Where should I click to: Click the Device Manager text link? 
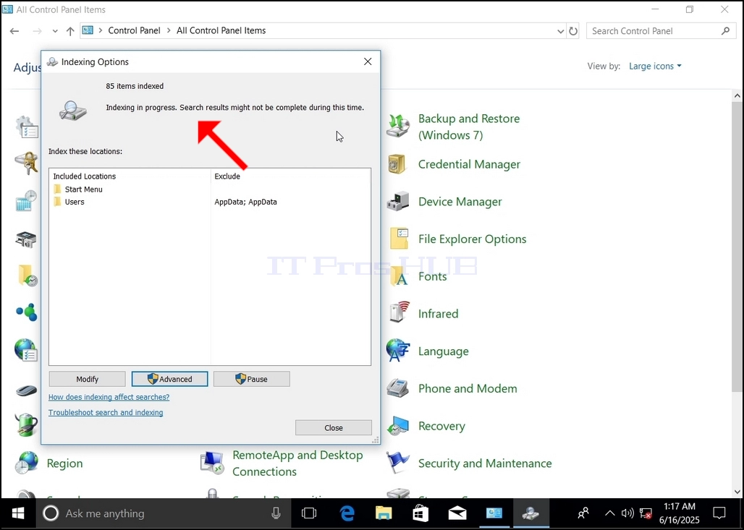(x=460, y=202)
